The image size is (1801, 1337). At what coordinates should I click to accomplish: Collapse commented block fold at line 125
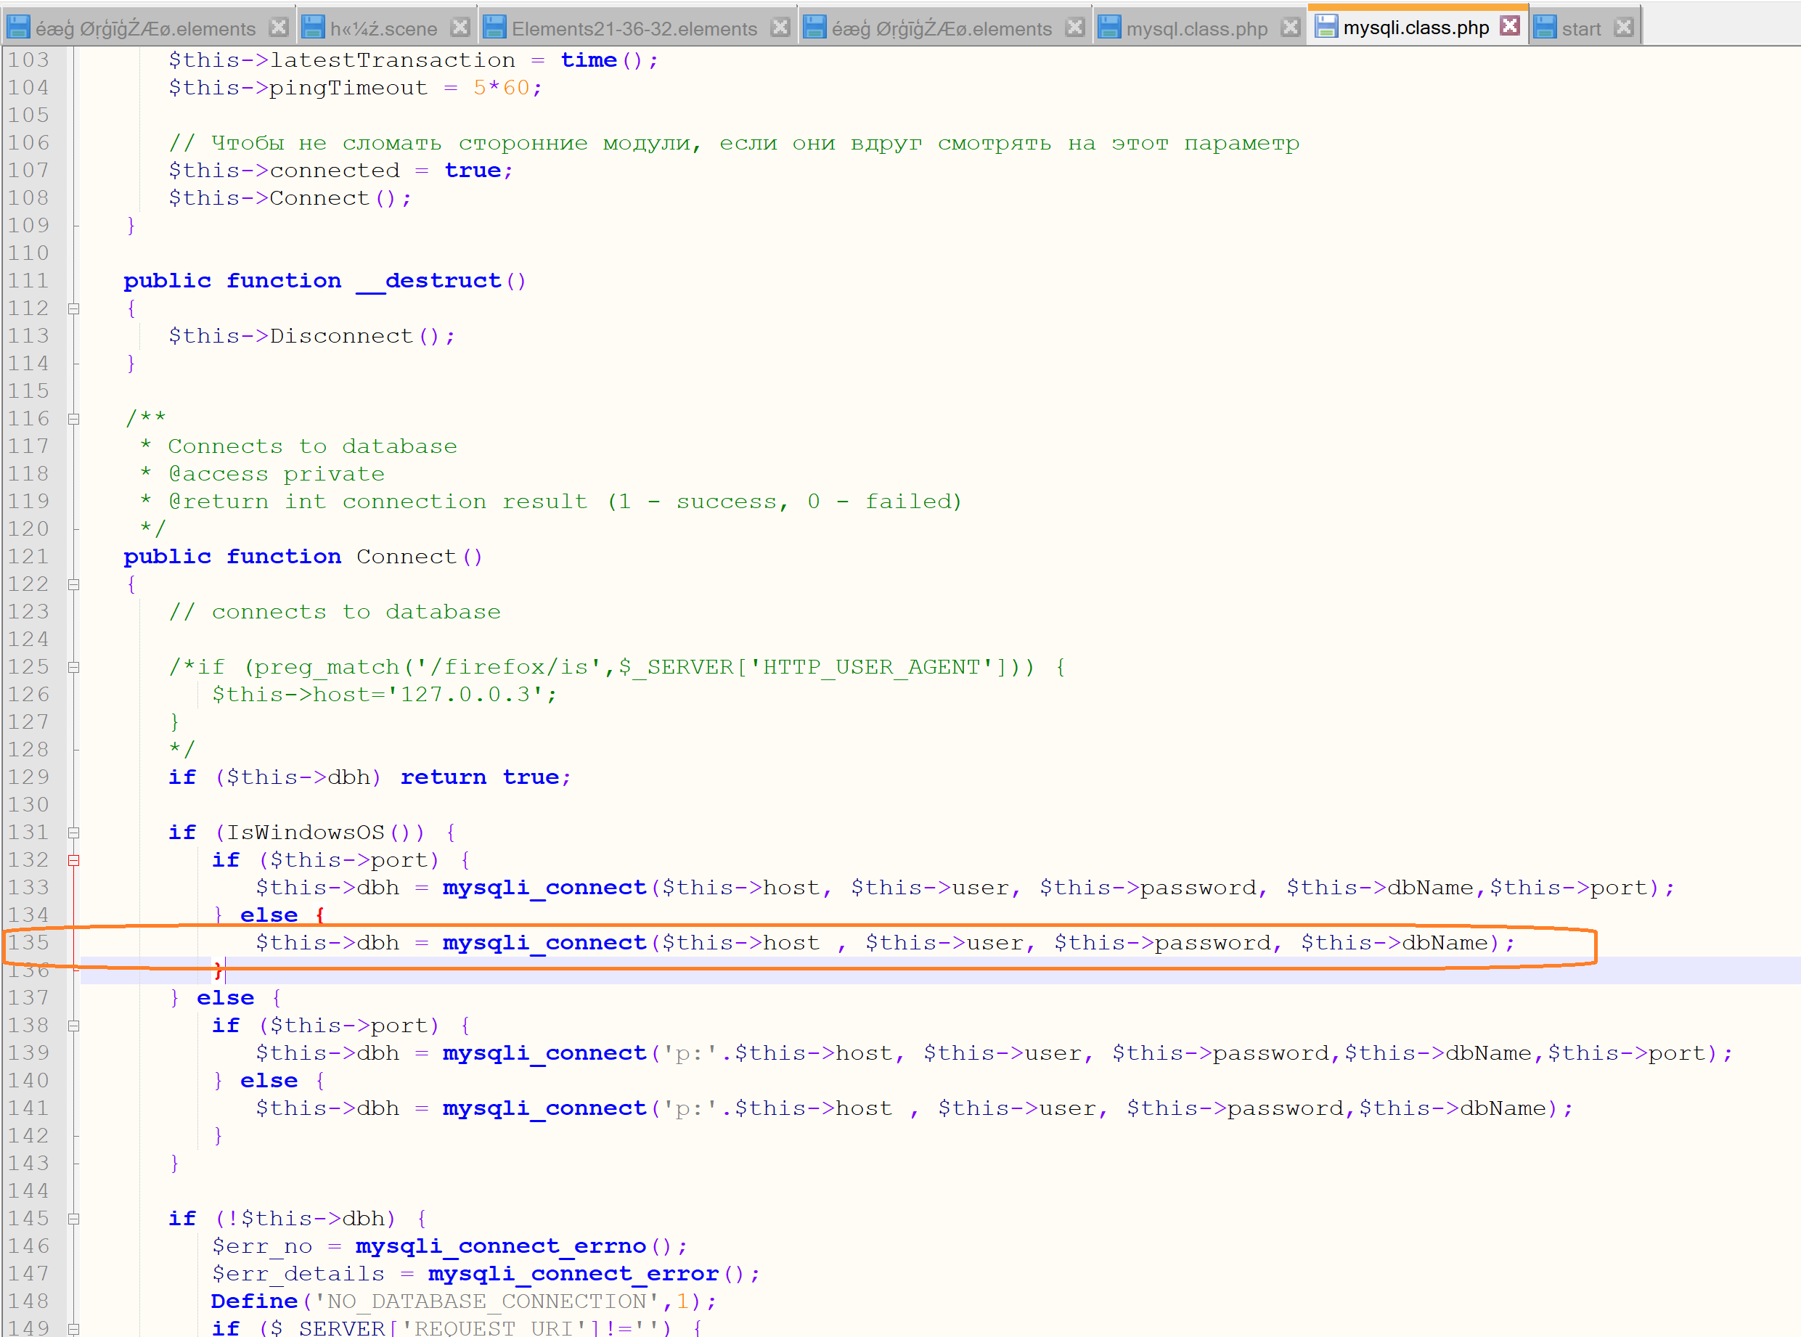pos(73,668)
